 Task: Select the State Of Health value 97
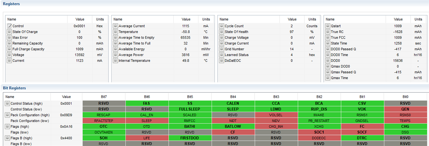point(292,32)
